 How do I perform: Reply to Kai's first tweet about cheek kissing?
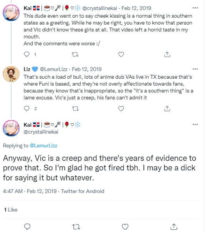[27, 55]
